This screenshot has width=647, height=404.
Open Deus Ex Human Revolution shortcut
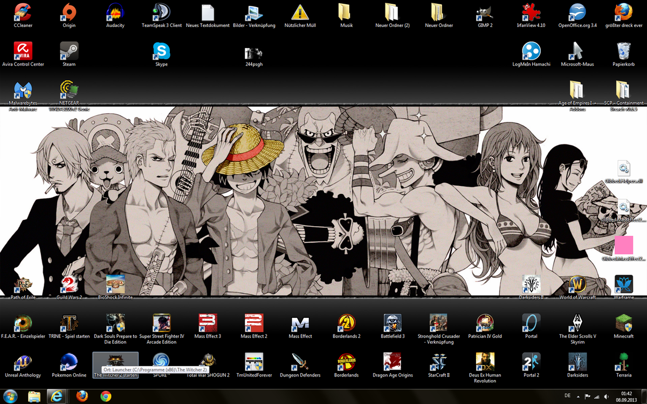pos(485,361)
